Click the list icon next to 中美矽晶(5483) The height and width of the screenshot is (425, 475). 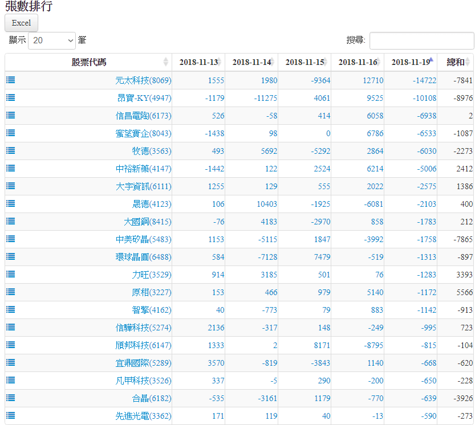(10, 239)
